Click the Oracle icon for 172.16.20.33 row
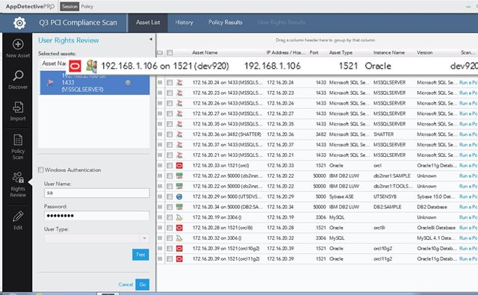The image size is (478, 295). [x=179, y=166]
